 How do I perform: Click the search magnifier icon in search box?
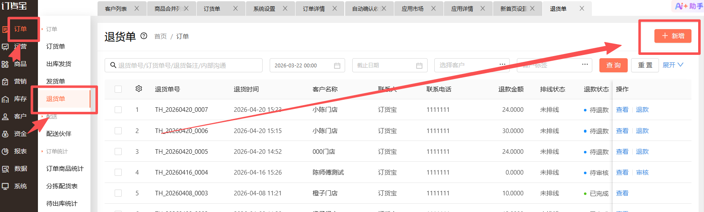(x=113, y=65)
